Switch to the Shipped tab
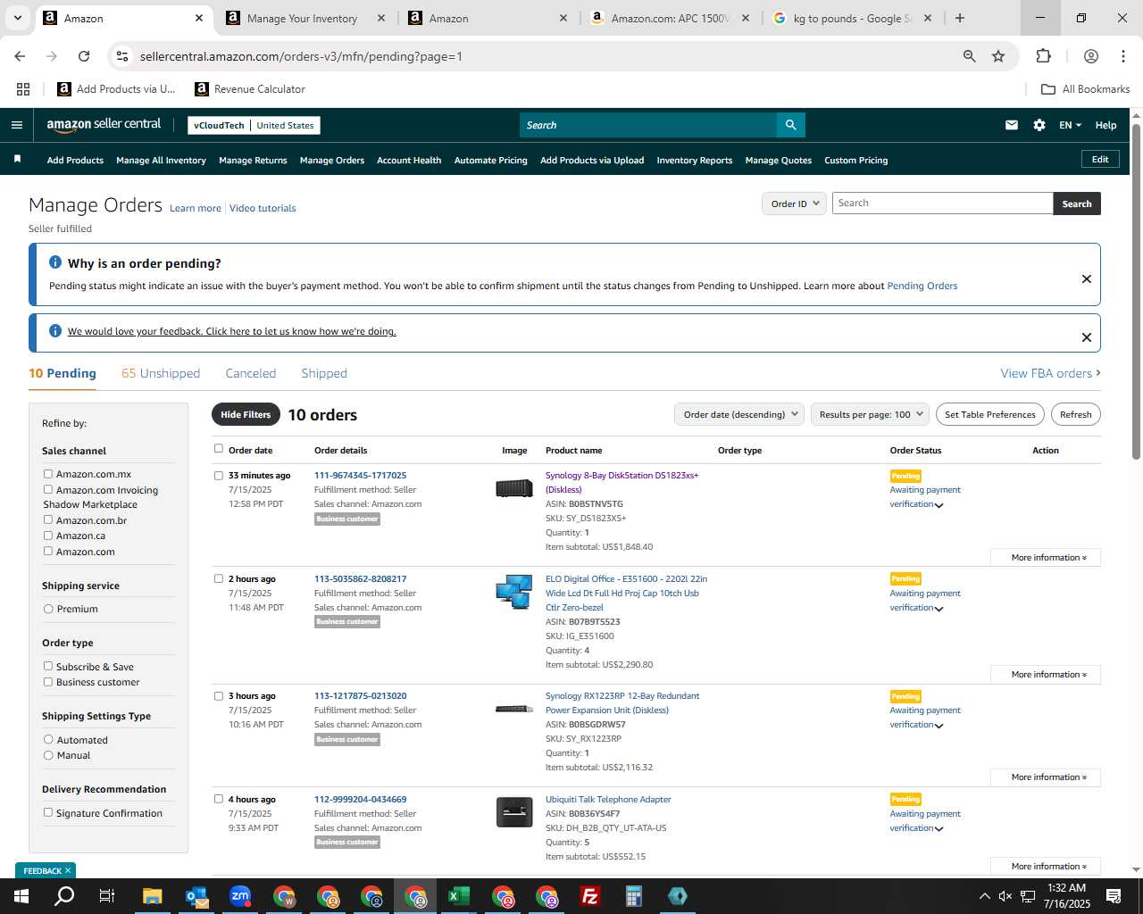Screen dimensions: 1143x914 (324, 373)
